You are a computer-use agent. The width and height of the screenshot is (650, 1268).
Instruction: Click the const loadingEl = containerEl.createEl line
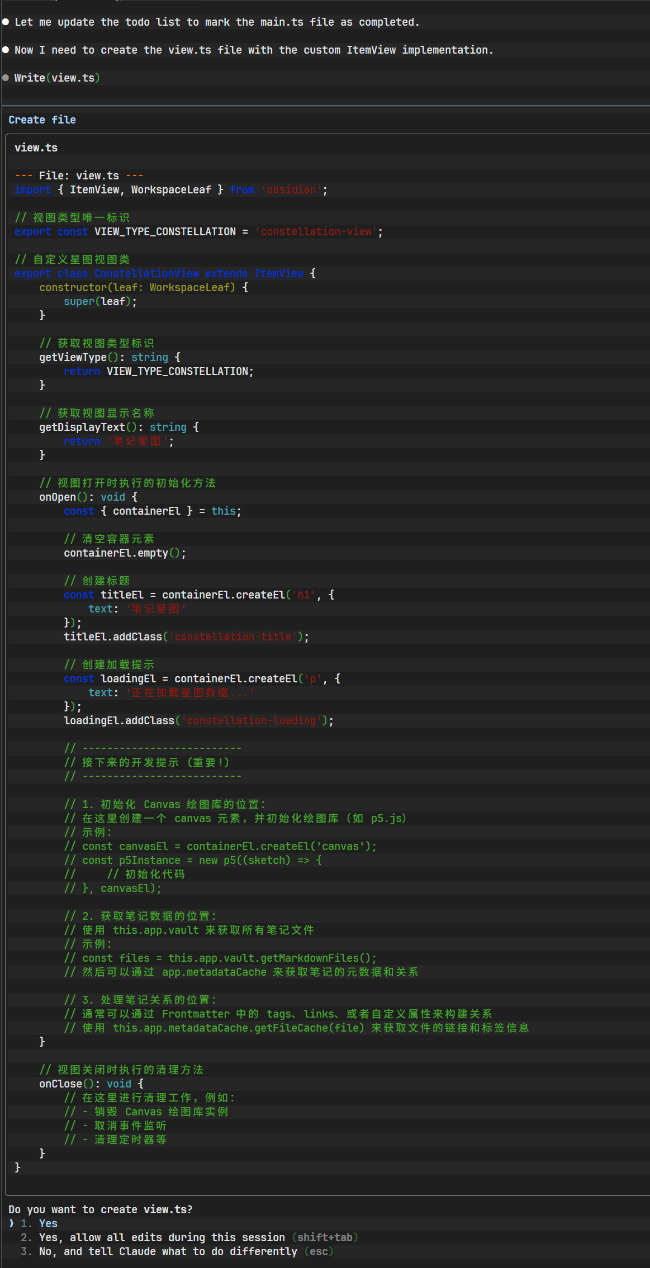point(202,678)
